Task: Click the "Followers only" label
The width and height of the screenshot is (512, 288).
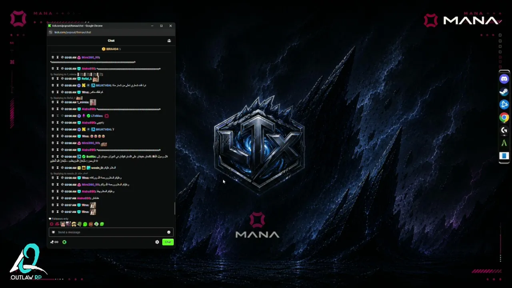Action: point(60,219)
